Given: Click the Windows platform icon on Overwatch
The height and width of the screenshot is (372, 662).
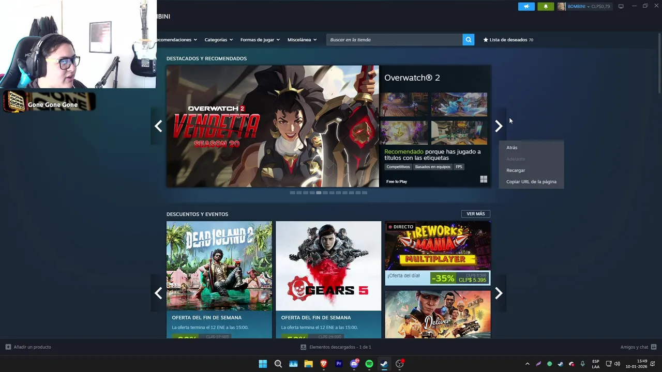Looking at the screenshot, I should click(x=484, y=179).
